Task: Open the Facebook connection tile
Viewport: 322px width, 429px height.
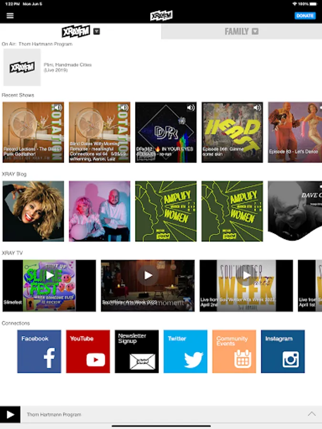Action: coord(39,351)
